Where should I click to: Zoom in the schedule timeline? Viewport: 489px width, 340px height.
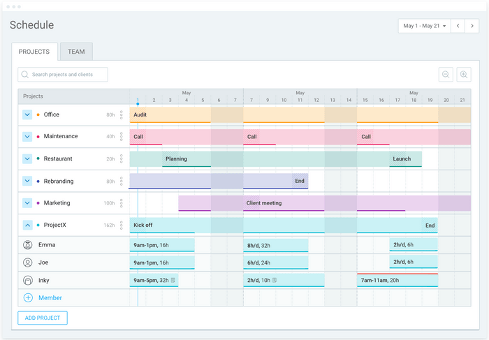click(x=464, y=75)
